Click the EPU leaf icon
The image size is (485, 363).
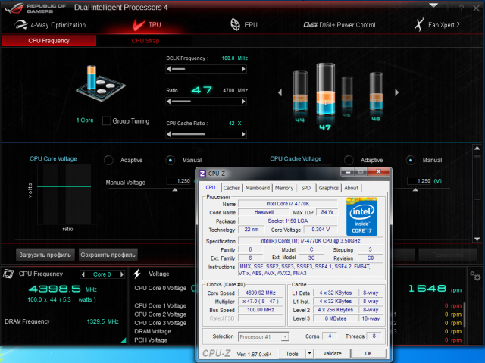click(x=236, y=25)
